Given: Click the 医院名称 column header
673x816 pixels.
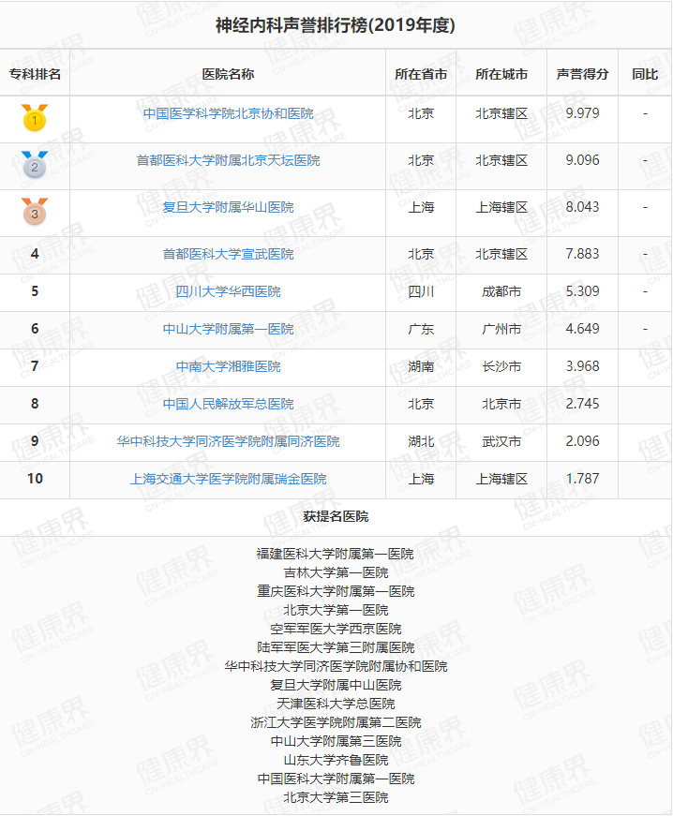Looking at the screenshot, I should point(228,74).
